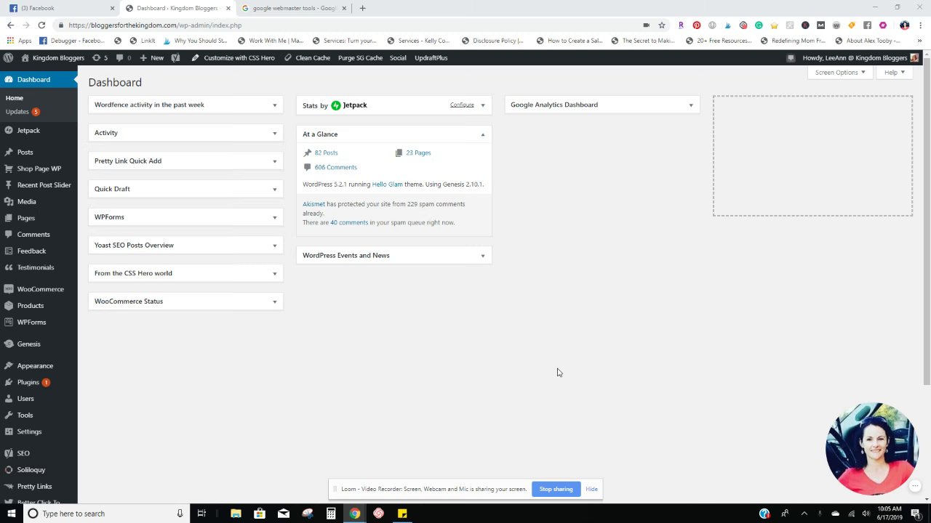Open Appearance in sidebar

point(39,365)
